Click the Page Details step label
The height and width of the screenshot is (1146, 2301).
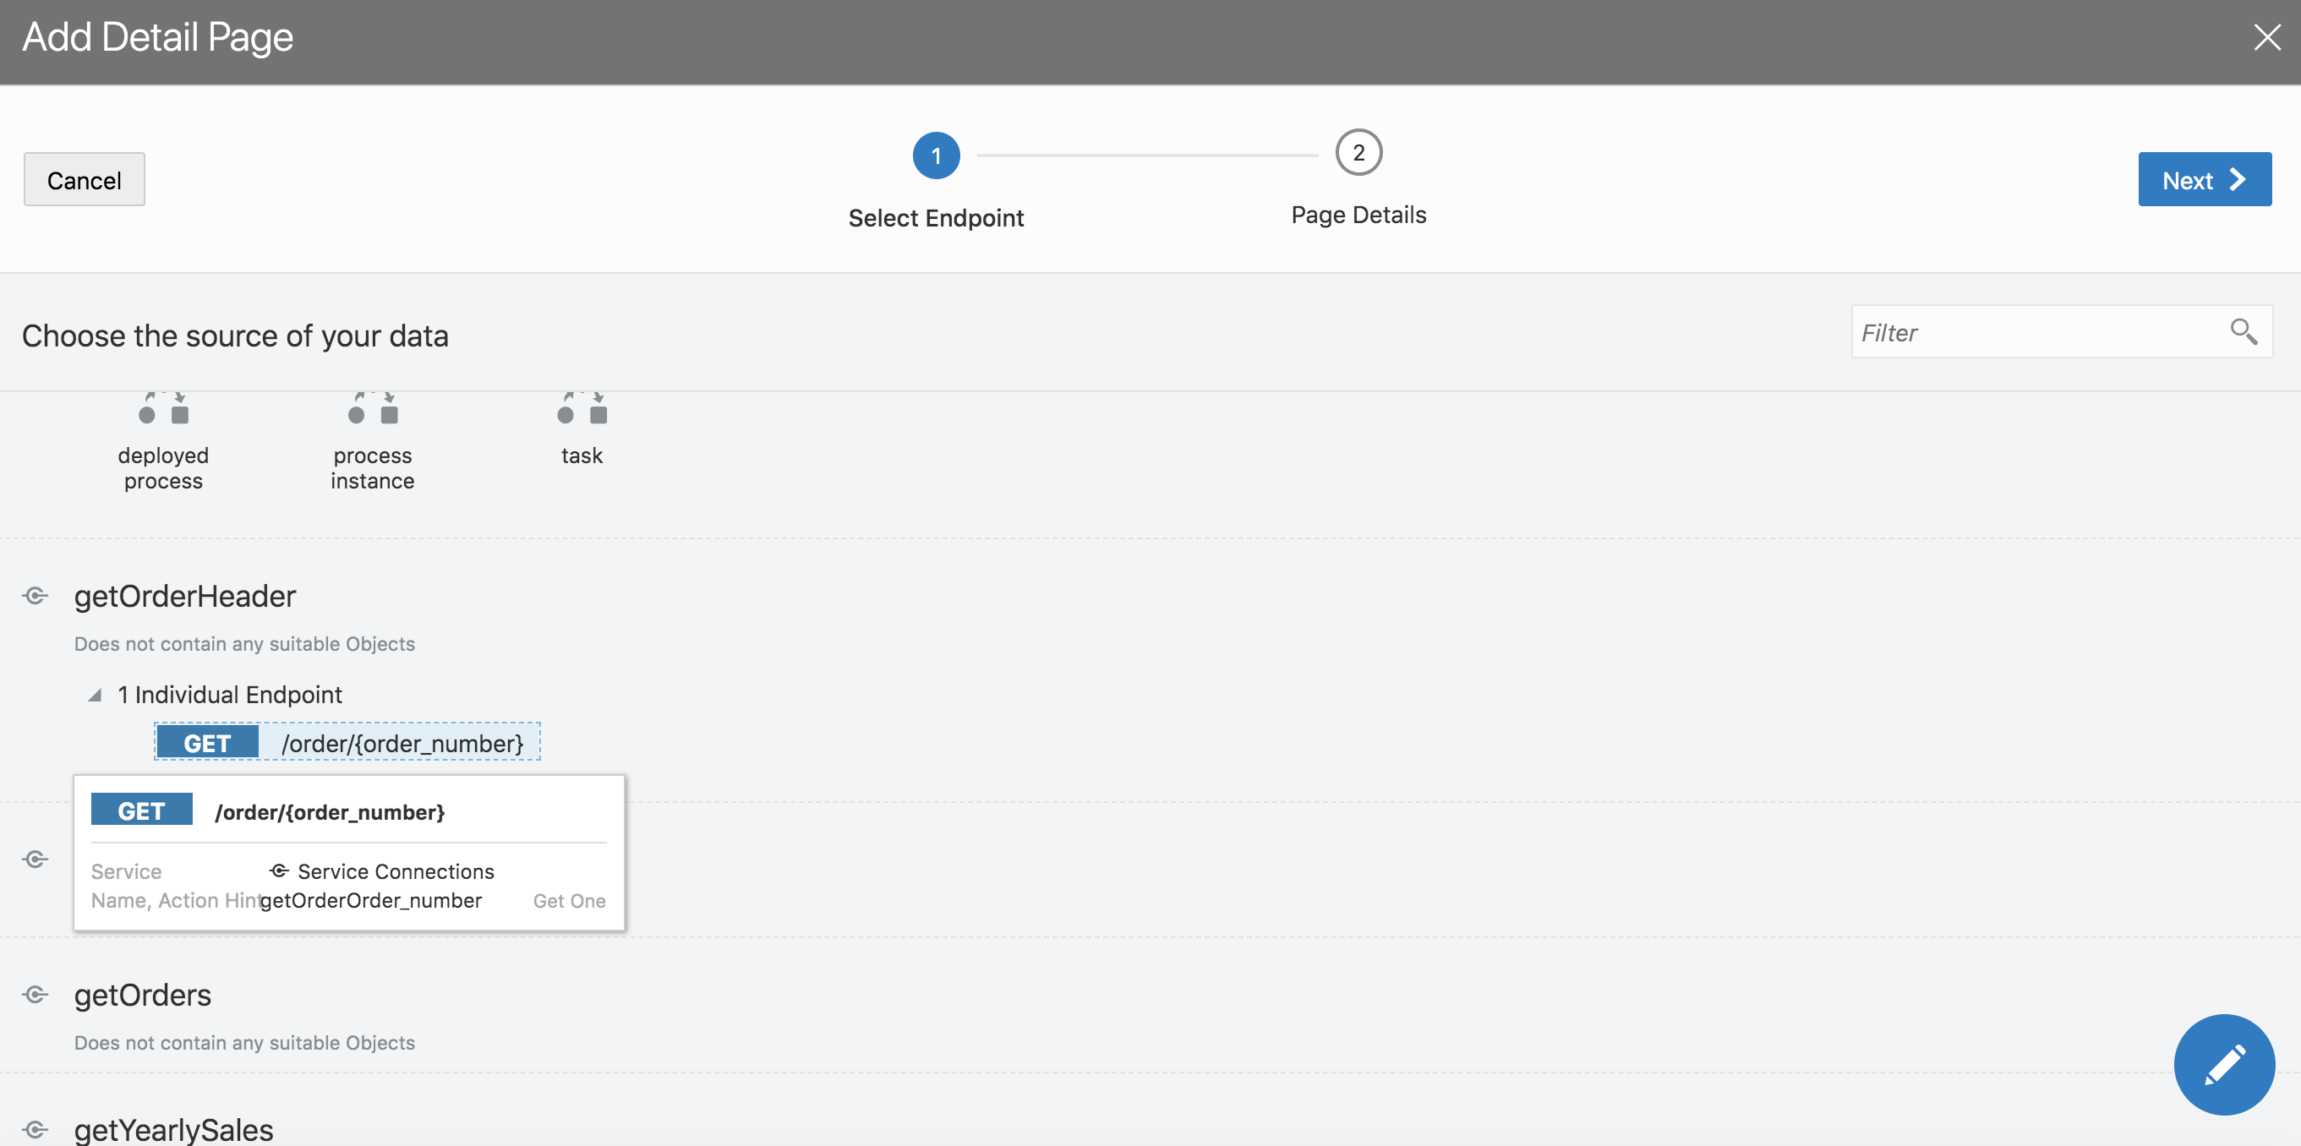point(1358,215)
